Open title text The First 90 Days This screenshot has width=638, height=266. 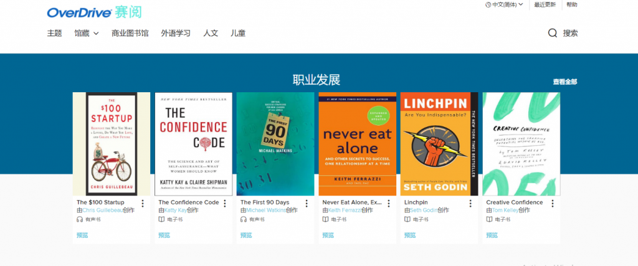tap(265, 202)
